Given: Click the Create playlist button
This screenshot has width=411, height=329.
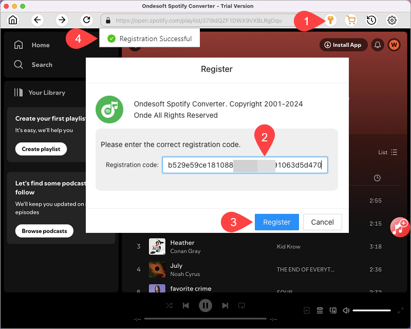Looking at the screenshot, I should (41, 149).
